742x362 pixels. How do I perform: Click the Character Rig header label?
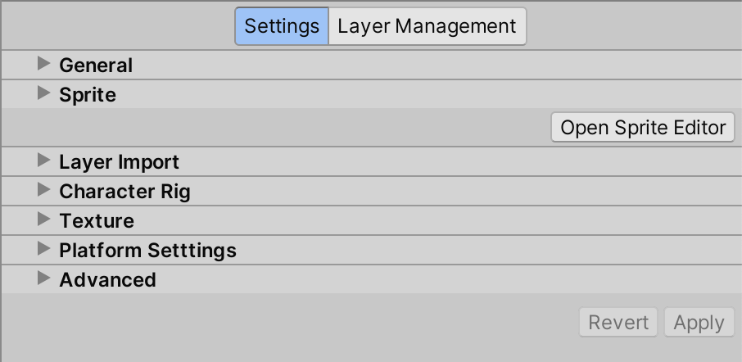pos(124,191)
